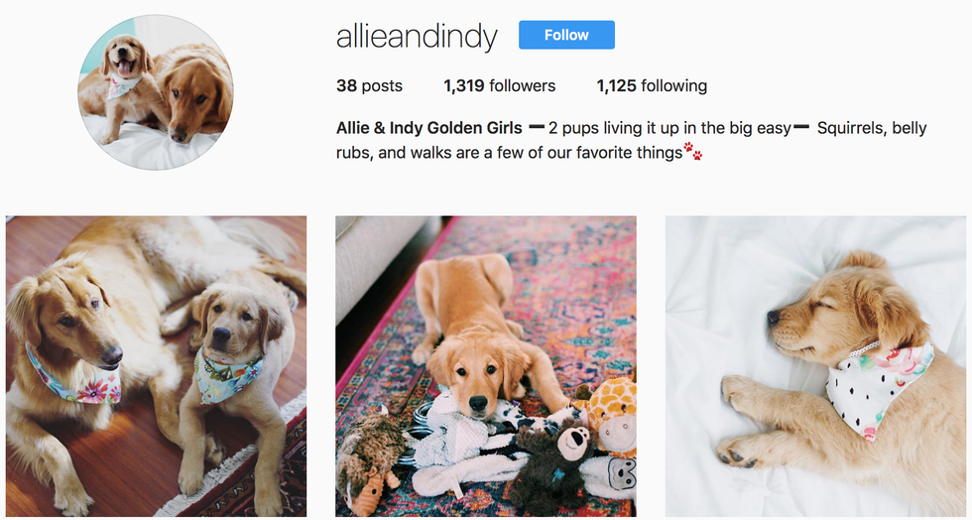Open the allieandindy profile picture
Screen dimensions: 972x520
155,92
